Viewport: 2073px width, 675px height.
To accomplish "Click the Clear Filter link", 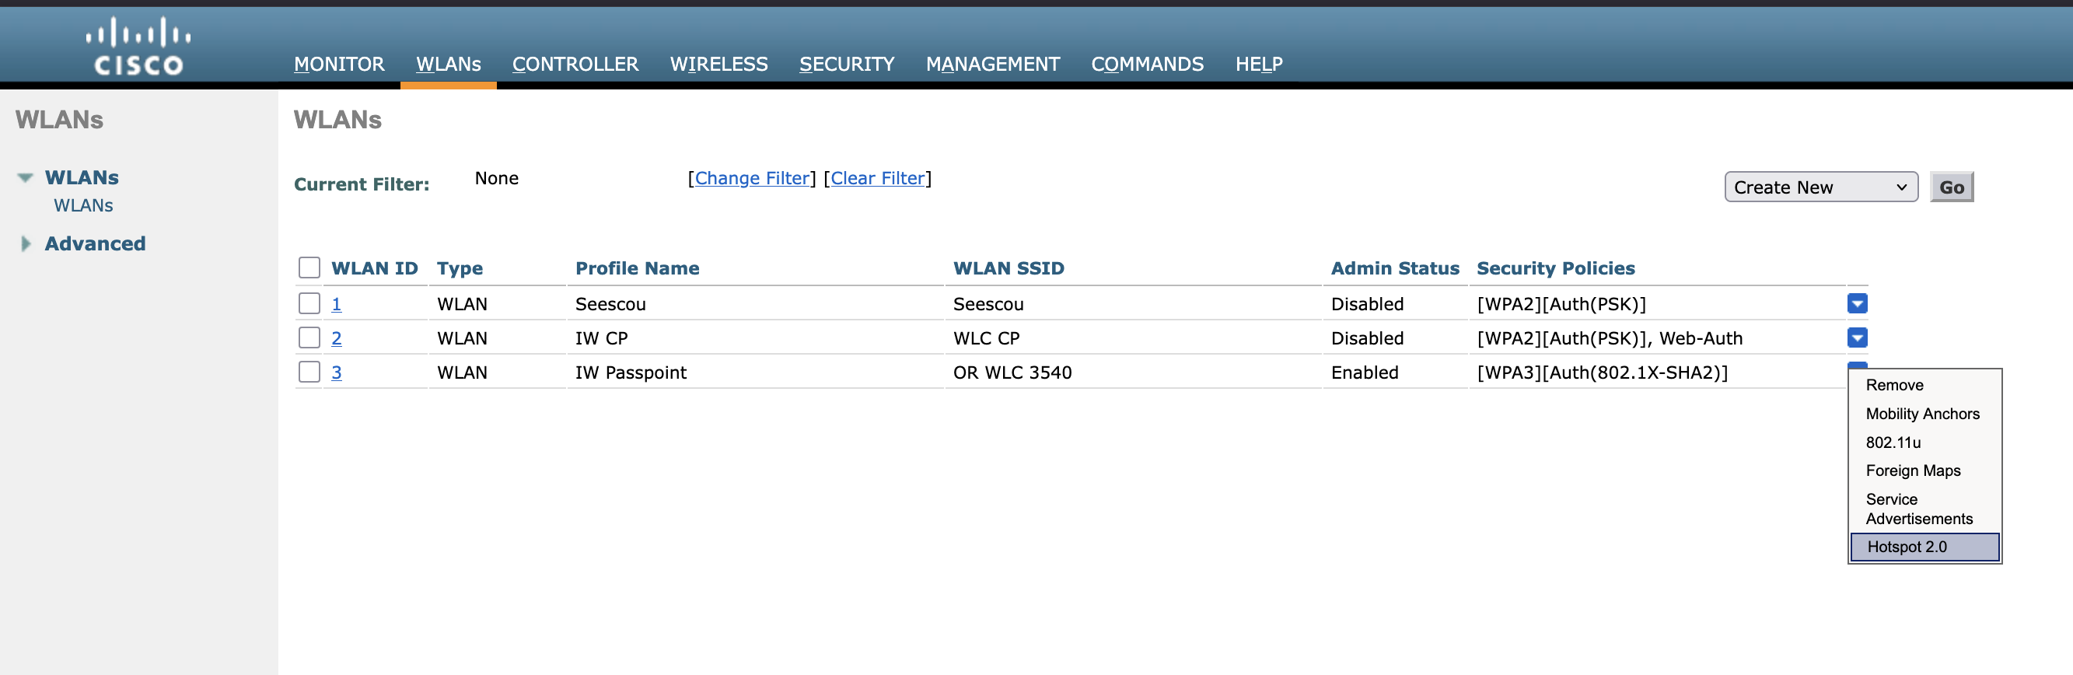I will 877,179.
